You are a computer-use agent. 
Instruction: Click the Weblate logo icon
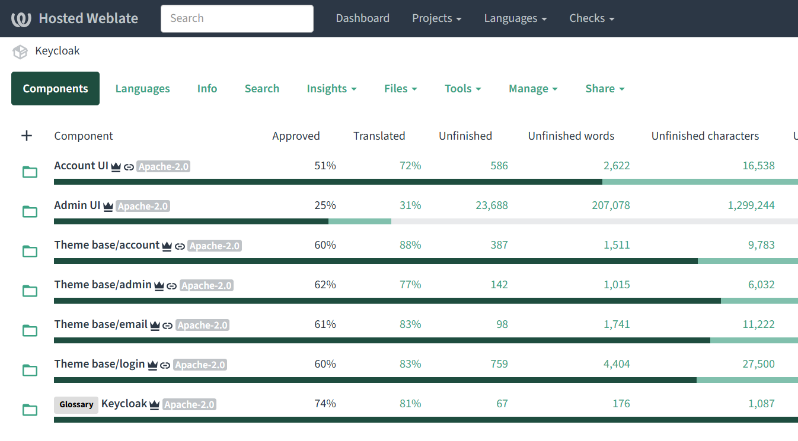pos(21,18)
